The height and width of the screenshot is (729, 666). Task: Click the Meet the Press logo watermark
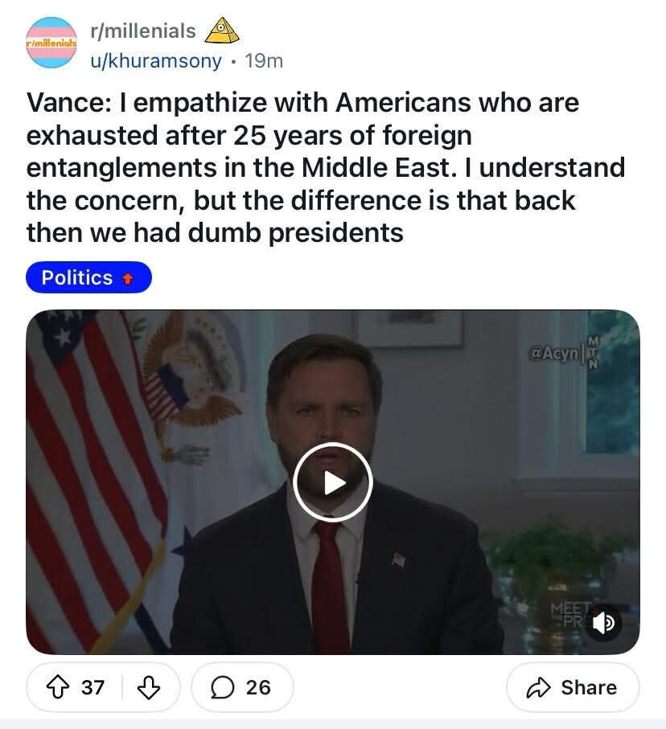[570, 615]
